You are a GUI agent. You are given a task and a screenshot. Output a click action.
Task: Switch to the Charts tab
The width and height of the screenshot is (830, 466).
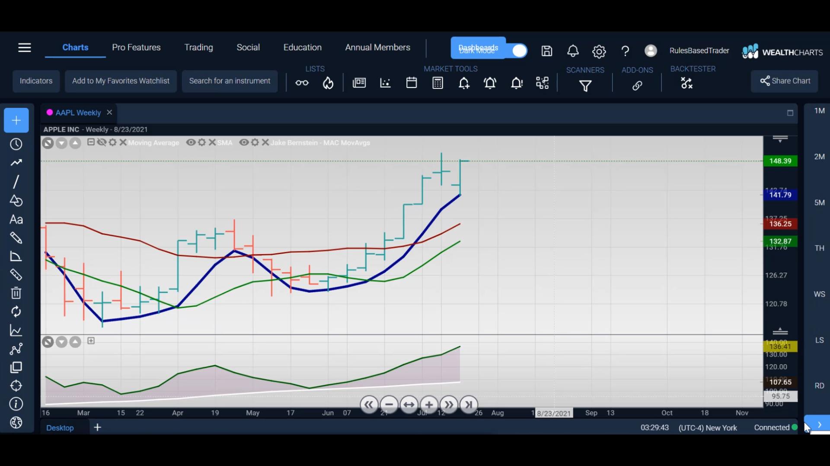(75, 47)
